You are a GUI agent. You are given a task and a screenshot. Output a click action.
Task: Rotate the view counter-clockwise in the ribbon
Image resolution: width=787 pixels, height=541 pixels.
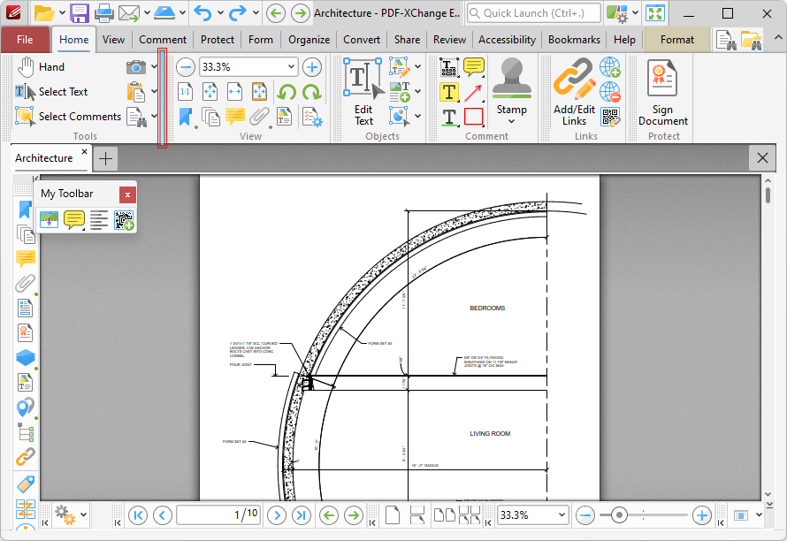287,92
